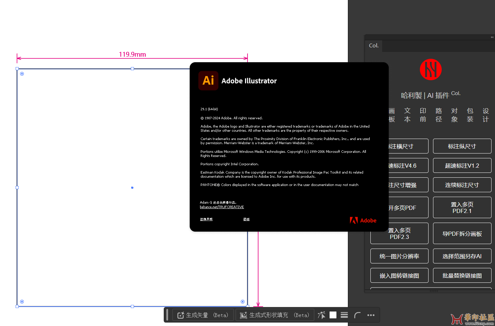Click the select-similar cursor icon in taskbar
This screenshot has width=495, height=326.
[322, 315]
